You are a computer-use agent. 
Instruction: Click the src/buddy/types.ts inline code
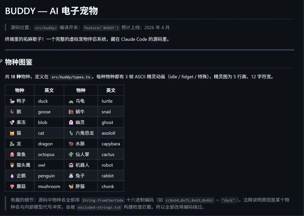71,77
